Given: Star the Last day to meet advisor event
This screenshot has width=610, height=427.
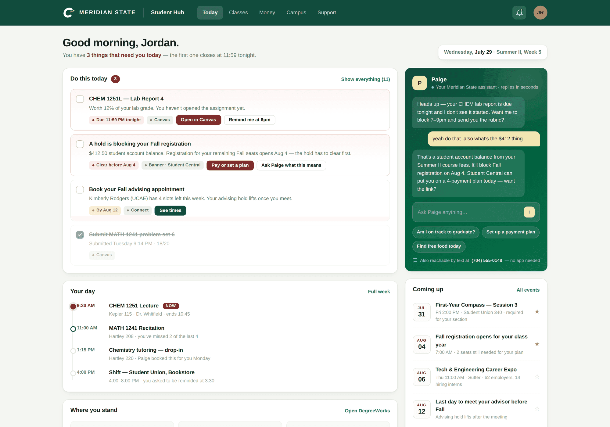Looking at the screenshot, I should 537,409.
